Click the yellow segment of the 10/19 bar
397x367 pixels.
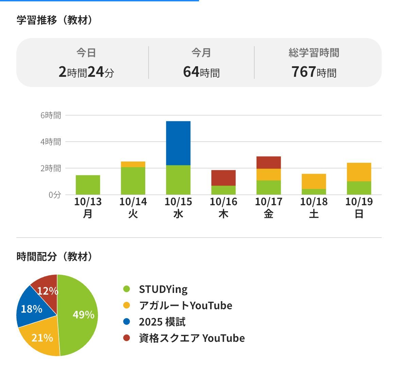(359, 172)
